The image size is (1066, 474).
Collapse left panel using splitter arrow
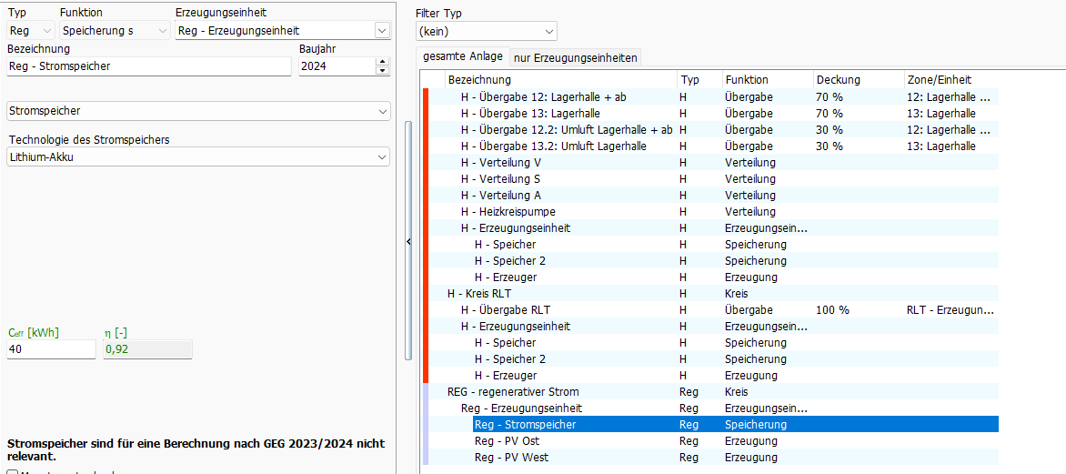[x=408, y=241]
